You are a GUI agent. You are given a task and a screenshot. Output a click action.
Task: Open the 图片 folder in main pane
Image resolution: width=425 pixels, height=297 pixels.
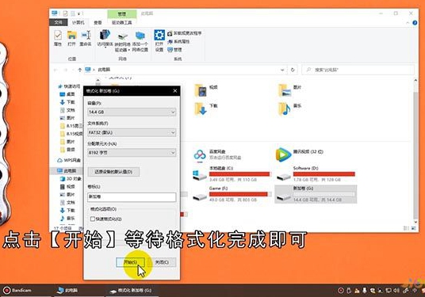tap(290, 89)
